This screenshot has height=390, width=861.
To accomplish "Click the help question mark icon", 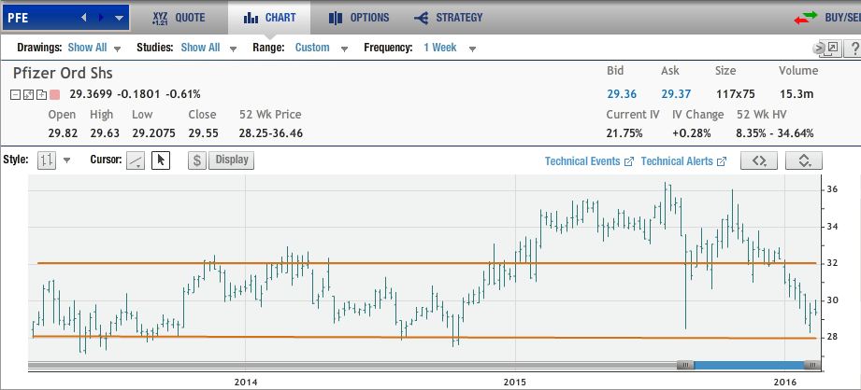I will coord(855,49).
